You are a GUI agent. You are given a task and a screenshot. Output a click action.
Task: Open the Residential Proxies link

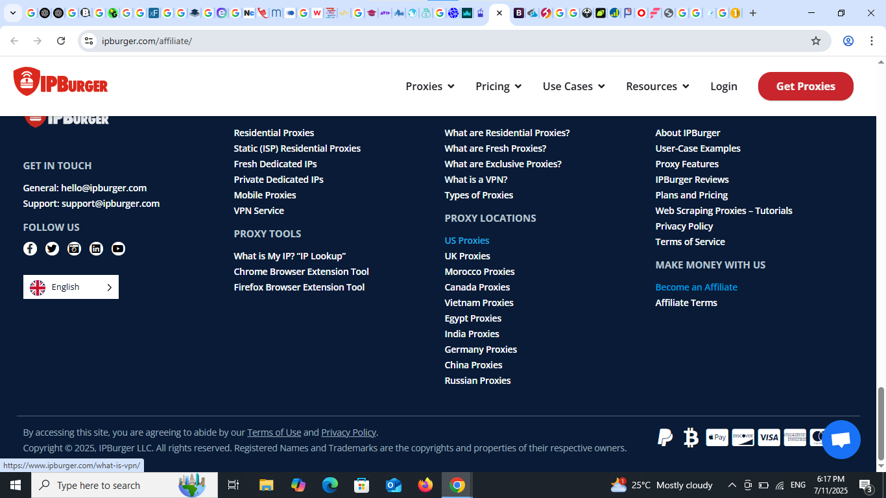pyautogui.click(x=274, y=133)
